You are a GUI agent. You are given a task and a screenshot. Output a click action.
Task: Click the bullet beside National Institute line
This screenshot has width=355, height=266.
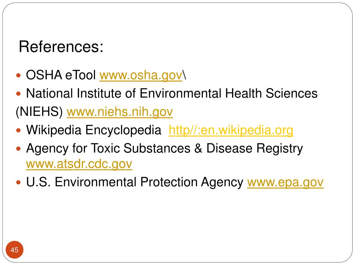click(18, 94)
